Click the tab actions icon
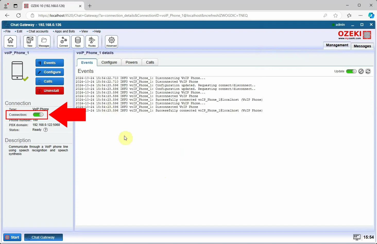The image size is (377, 244). point(15,6)
